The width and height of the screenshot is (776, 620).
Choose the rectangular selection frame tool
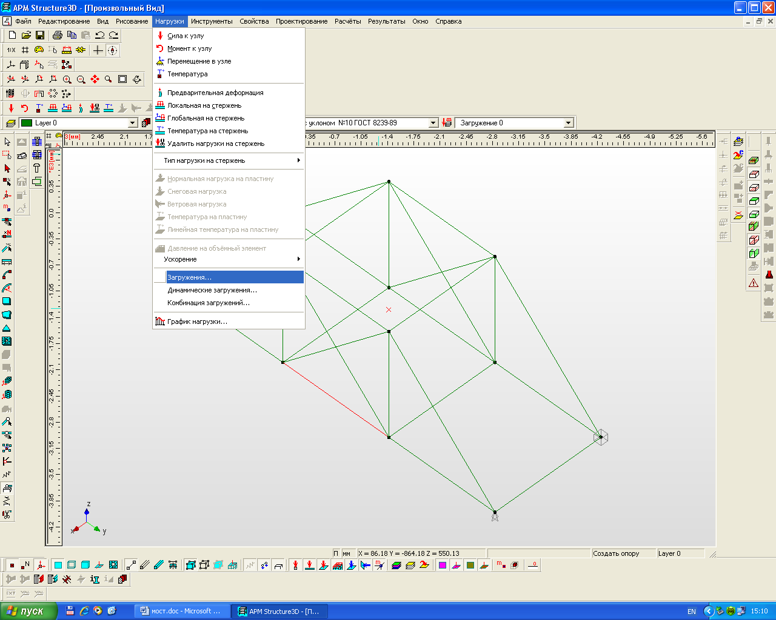click(7, 155)
